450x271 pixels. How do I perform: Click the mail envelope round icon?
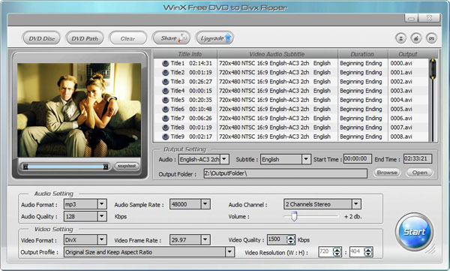coord(431,38)
